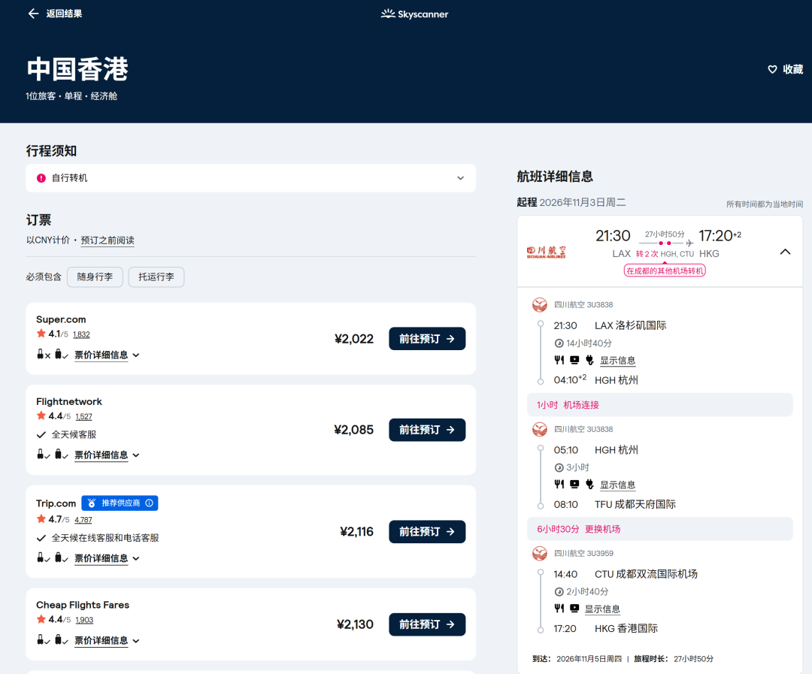Screen dimensions: 812x674
Task: Click the medal icon in 推荐供应商 badge
Action: [92, 503]
